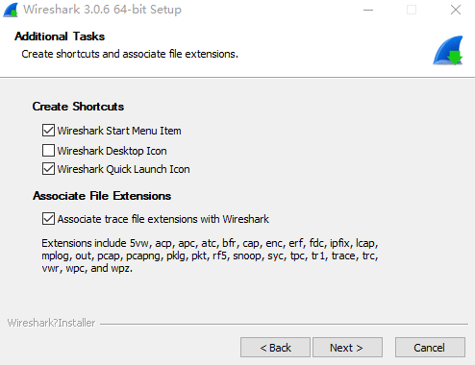Click the disabled maximize window icon
This screenshot has width=475, height=365.
[412, 10]
